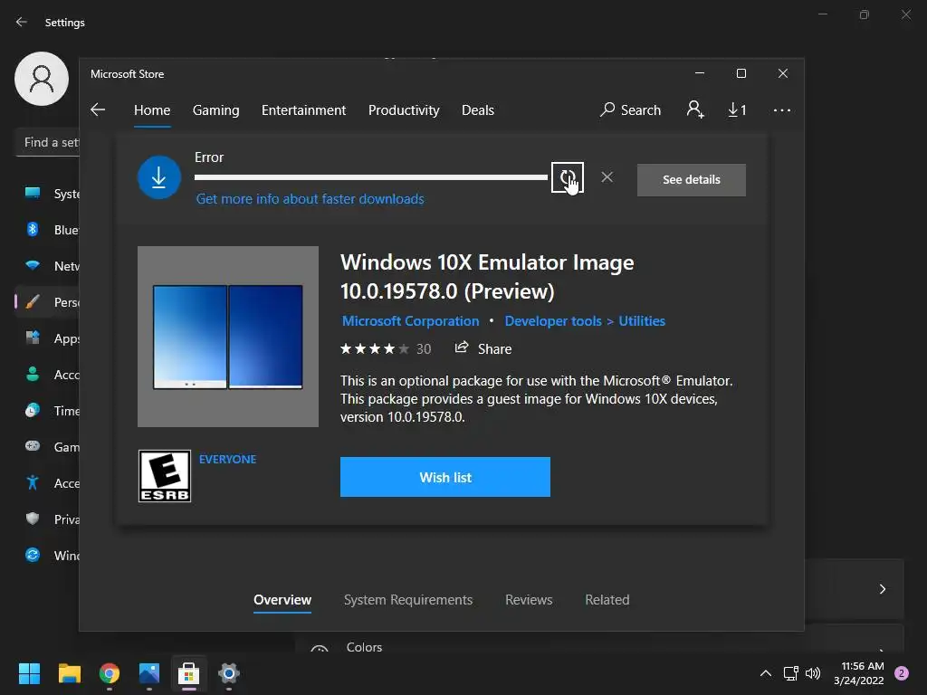Switch to the Gaming tab
The height and width of the screenshot is (695, 927).
pos(215,110)
